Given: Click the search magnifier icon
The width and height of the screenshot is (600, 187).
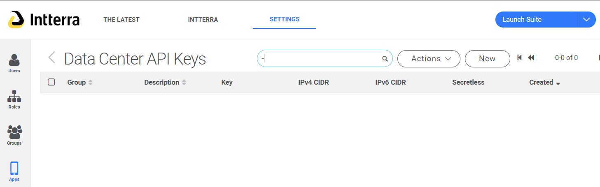Looking at the screenshot, I should pyautogui.click(x=385, y=59).
